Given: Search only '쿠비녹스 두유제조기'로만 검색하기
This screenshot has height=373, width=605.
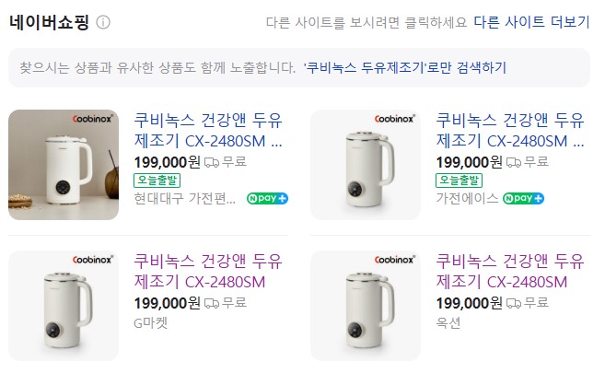Looking at the screenshot, I should pos(405,68).
